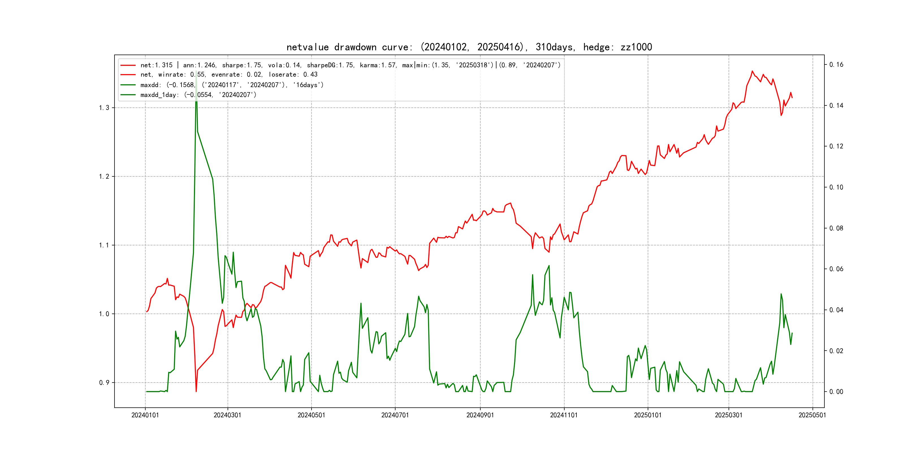Click red swatch beside winrate legend entry
The image size is (916, 458).
click(128, 75)
